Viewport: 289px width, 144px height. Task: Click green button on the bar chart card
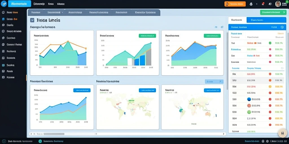[x=147, y=36]
